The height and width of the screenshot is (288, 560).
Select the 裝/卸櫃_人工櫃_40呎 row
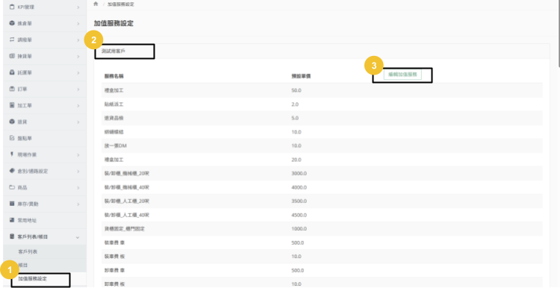coord(322,215)
